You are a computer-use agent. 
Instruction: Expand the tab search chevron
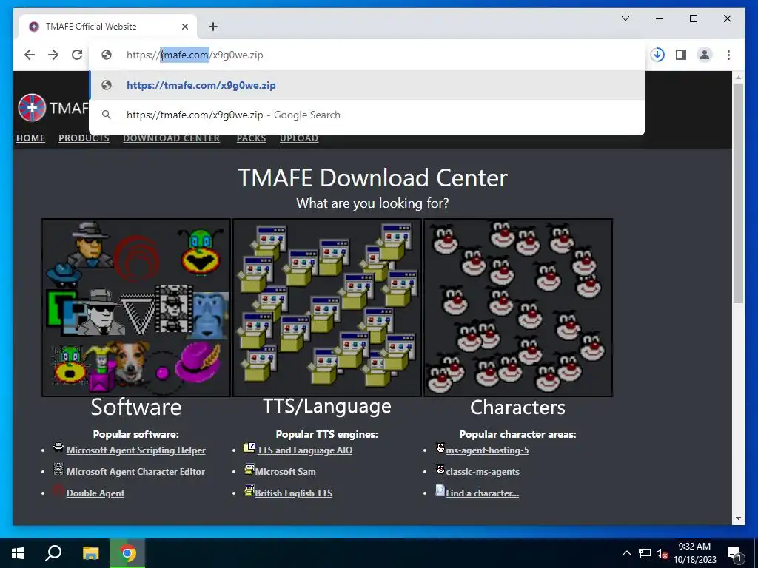point(625,18)
